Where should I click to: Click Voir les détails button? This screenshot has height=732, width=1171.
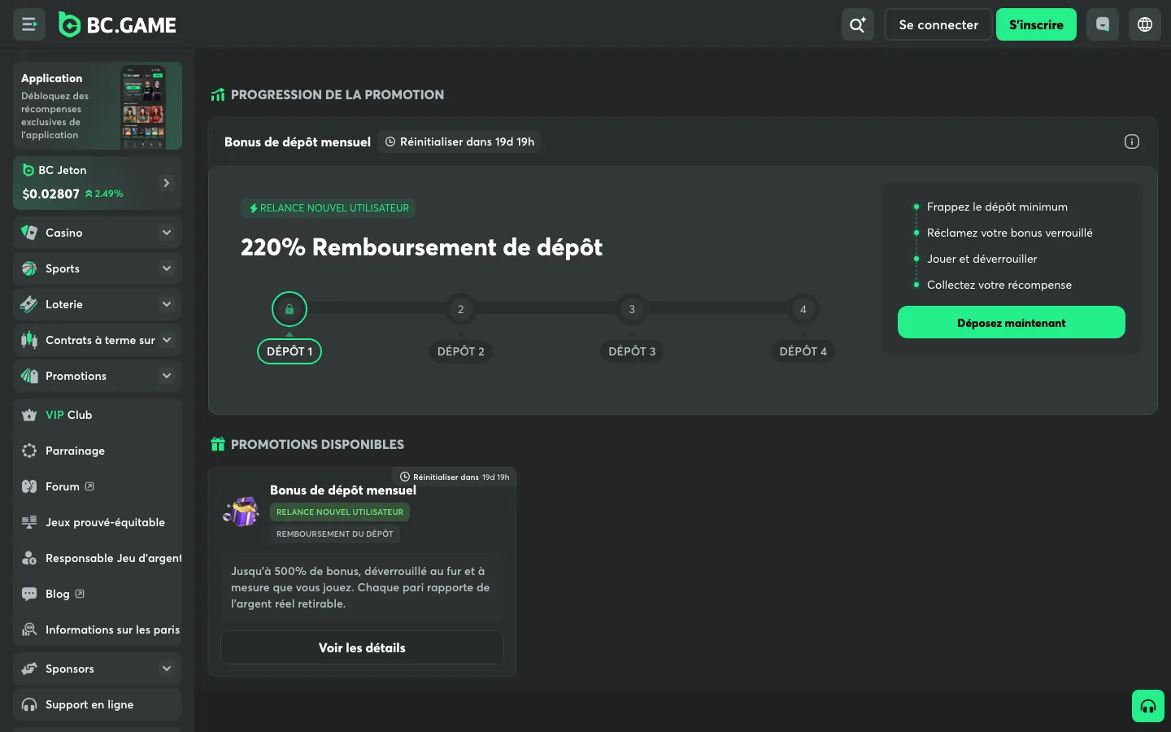(362, 647)
